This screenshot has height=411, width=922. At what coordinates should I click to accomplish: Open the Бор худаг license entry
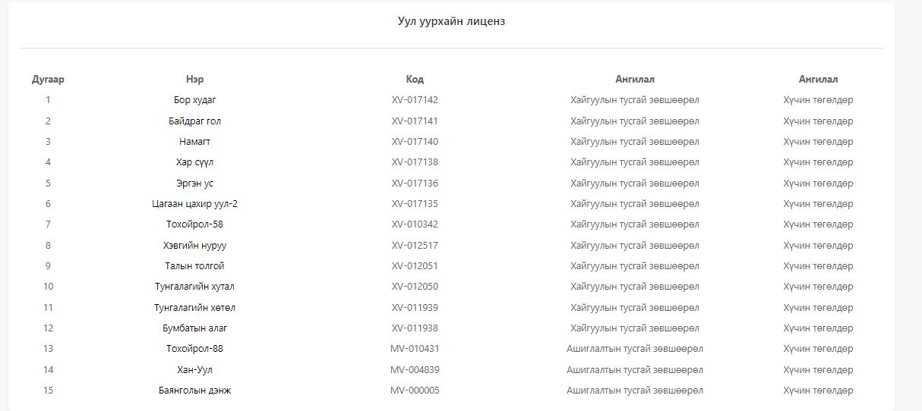pos(194,100)
